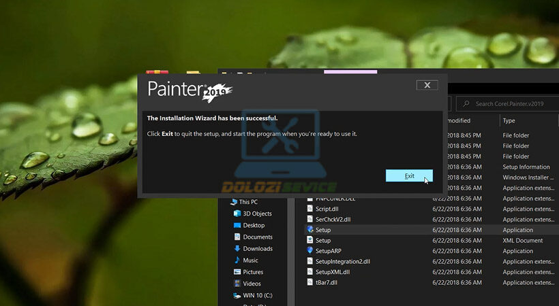Select the SerChckV2.dll file
Image resolution: width=559 pixels, height=306 pixels.
(x=333, y=220)
